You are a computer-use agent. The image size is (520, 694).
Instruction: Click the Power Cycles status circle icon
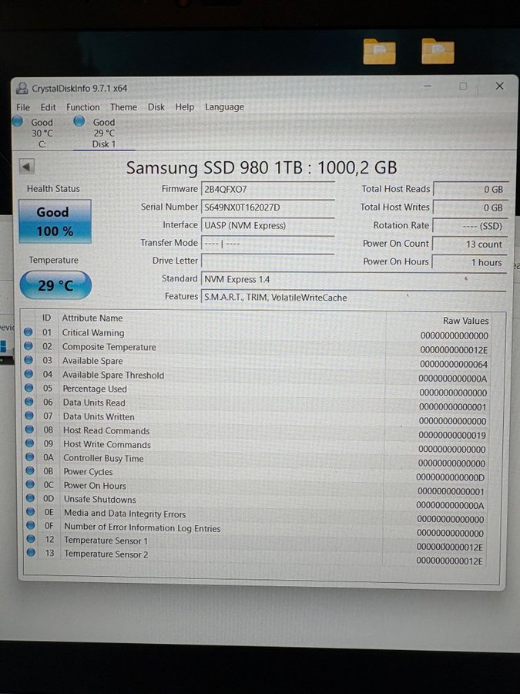point(29,471)
